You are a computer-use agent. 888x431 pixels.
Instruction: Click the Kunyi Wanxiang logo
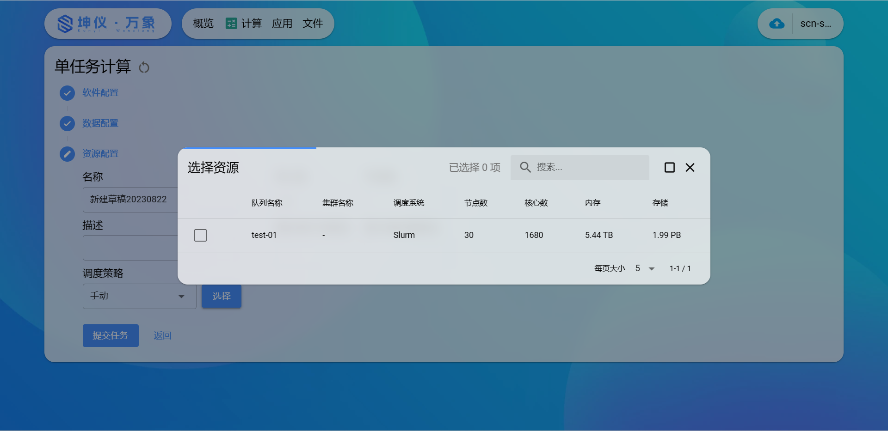(107, 24)
